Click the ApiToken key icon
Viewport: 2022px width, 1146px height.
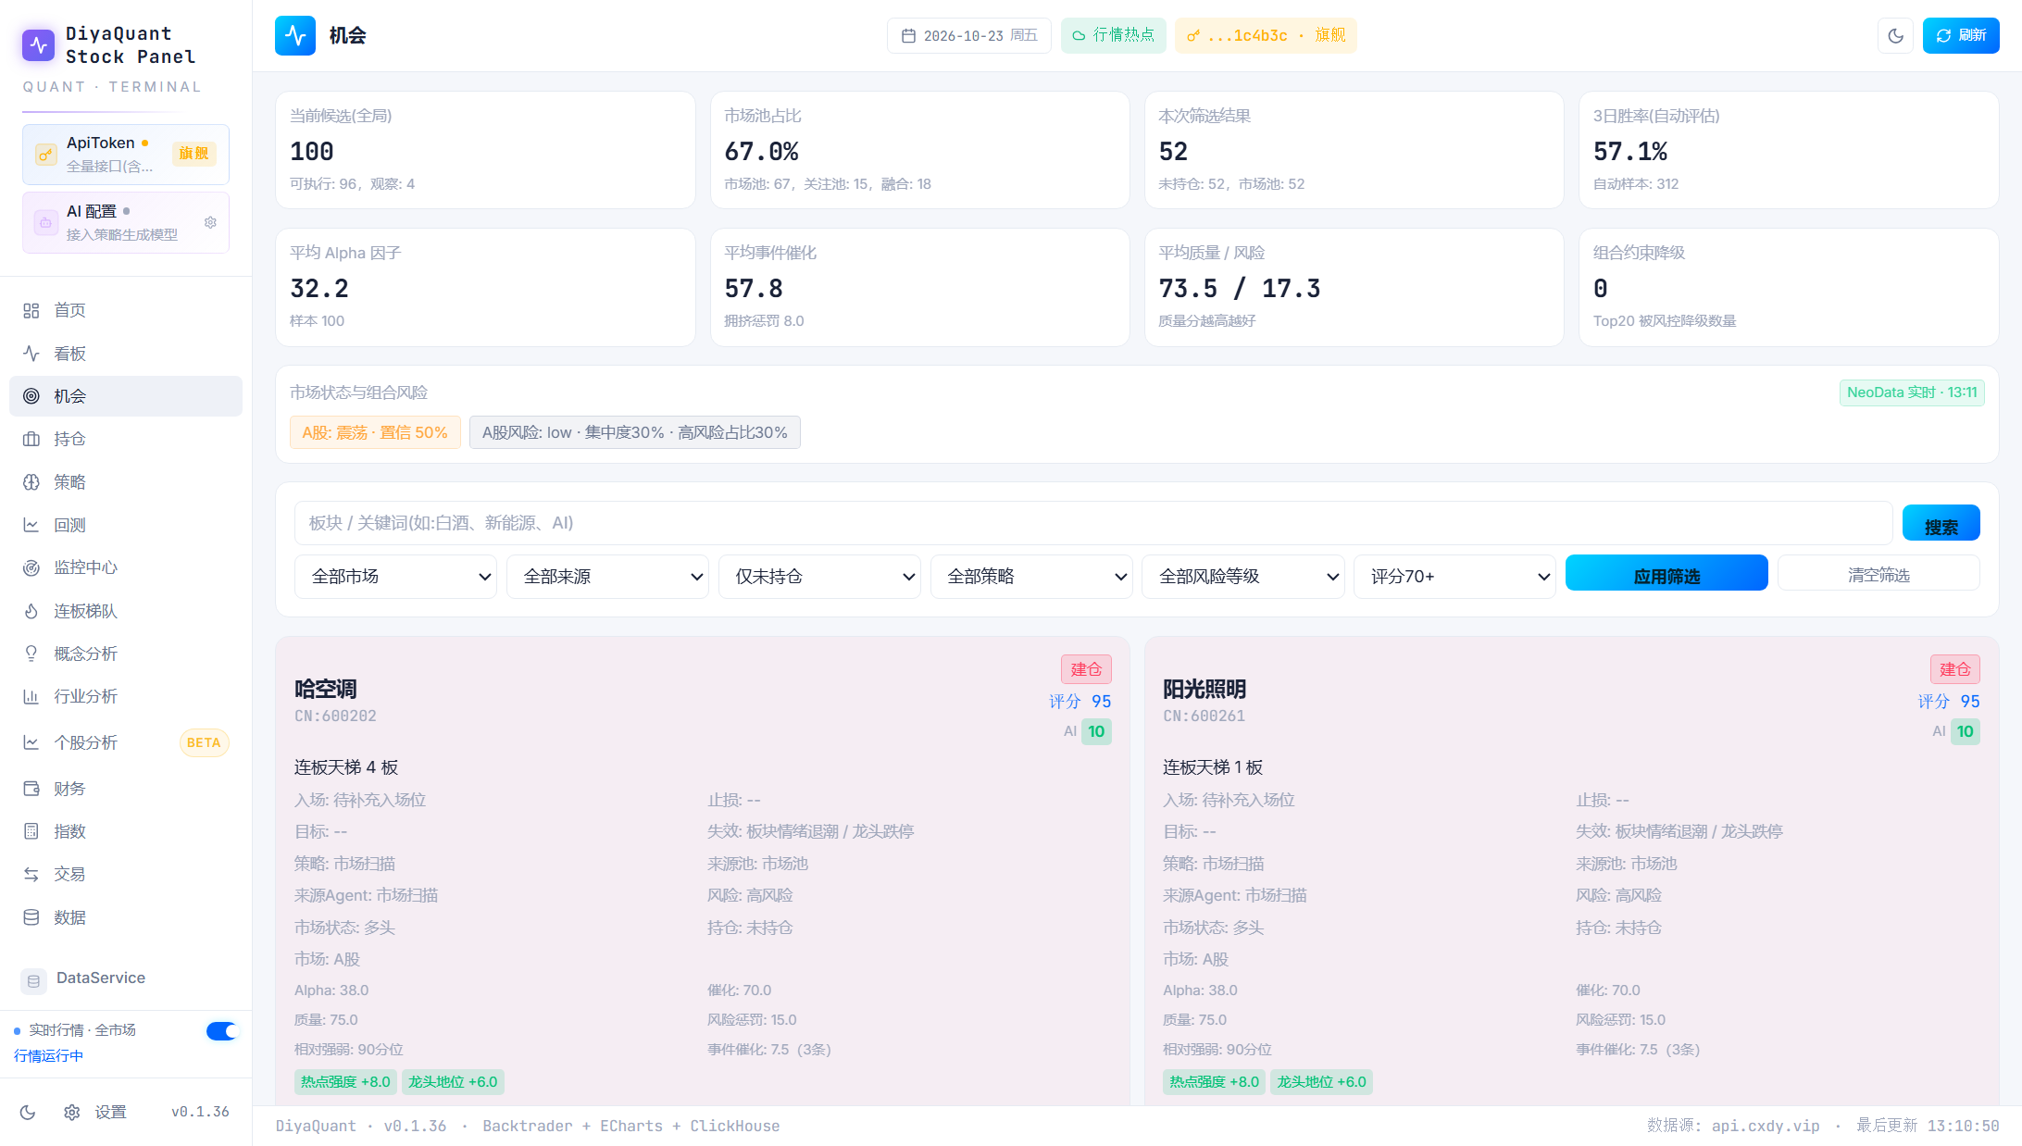(x=45, y=155)
